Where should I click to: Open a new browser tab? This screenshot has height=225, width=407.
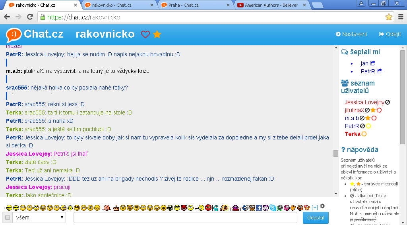(x=317, y=5)
